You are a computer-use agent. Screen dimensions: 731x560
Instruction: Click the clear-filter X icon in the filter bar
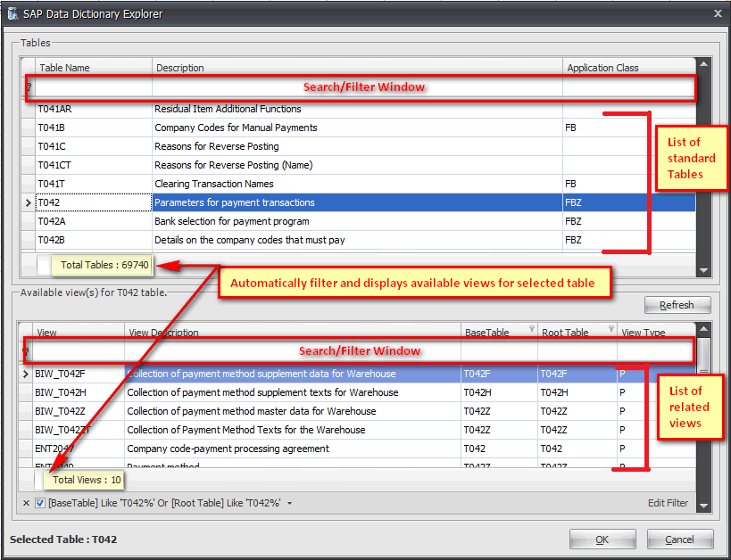click(x=27, y=503)
